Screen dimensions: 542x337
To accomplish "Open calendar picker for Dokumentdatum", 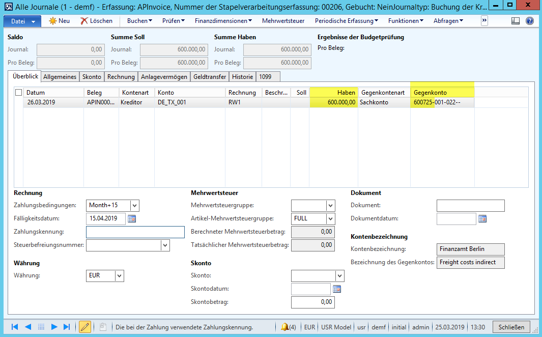I will point(482,219).
